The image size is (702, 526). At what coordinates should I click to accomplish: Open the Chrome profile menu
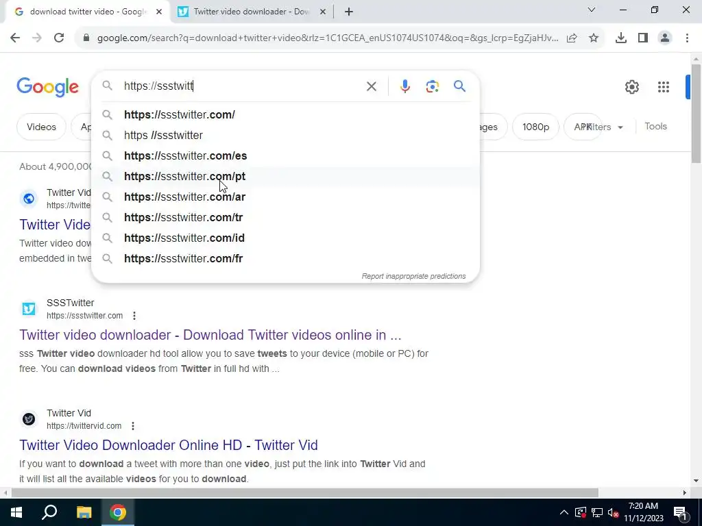[x=665, y=38]
